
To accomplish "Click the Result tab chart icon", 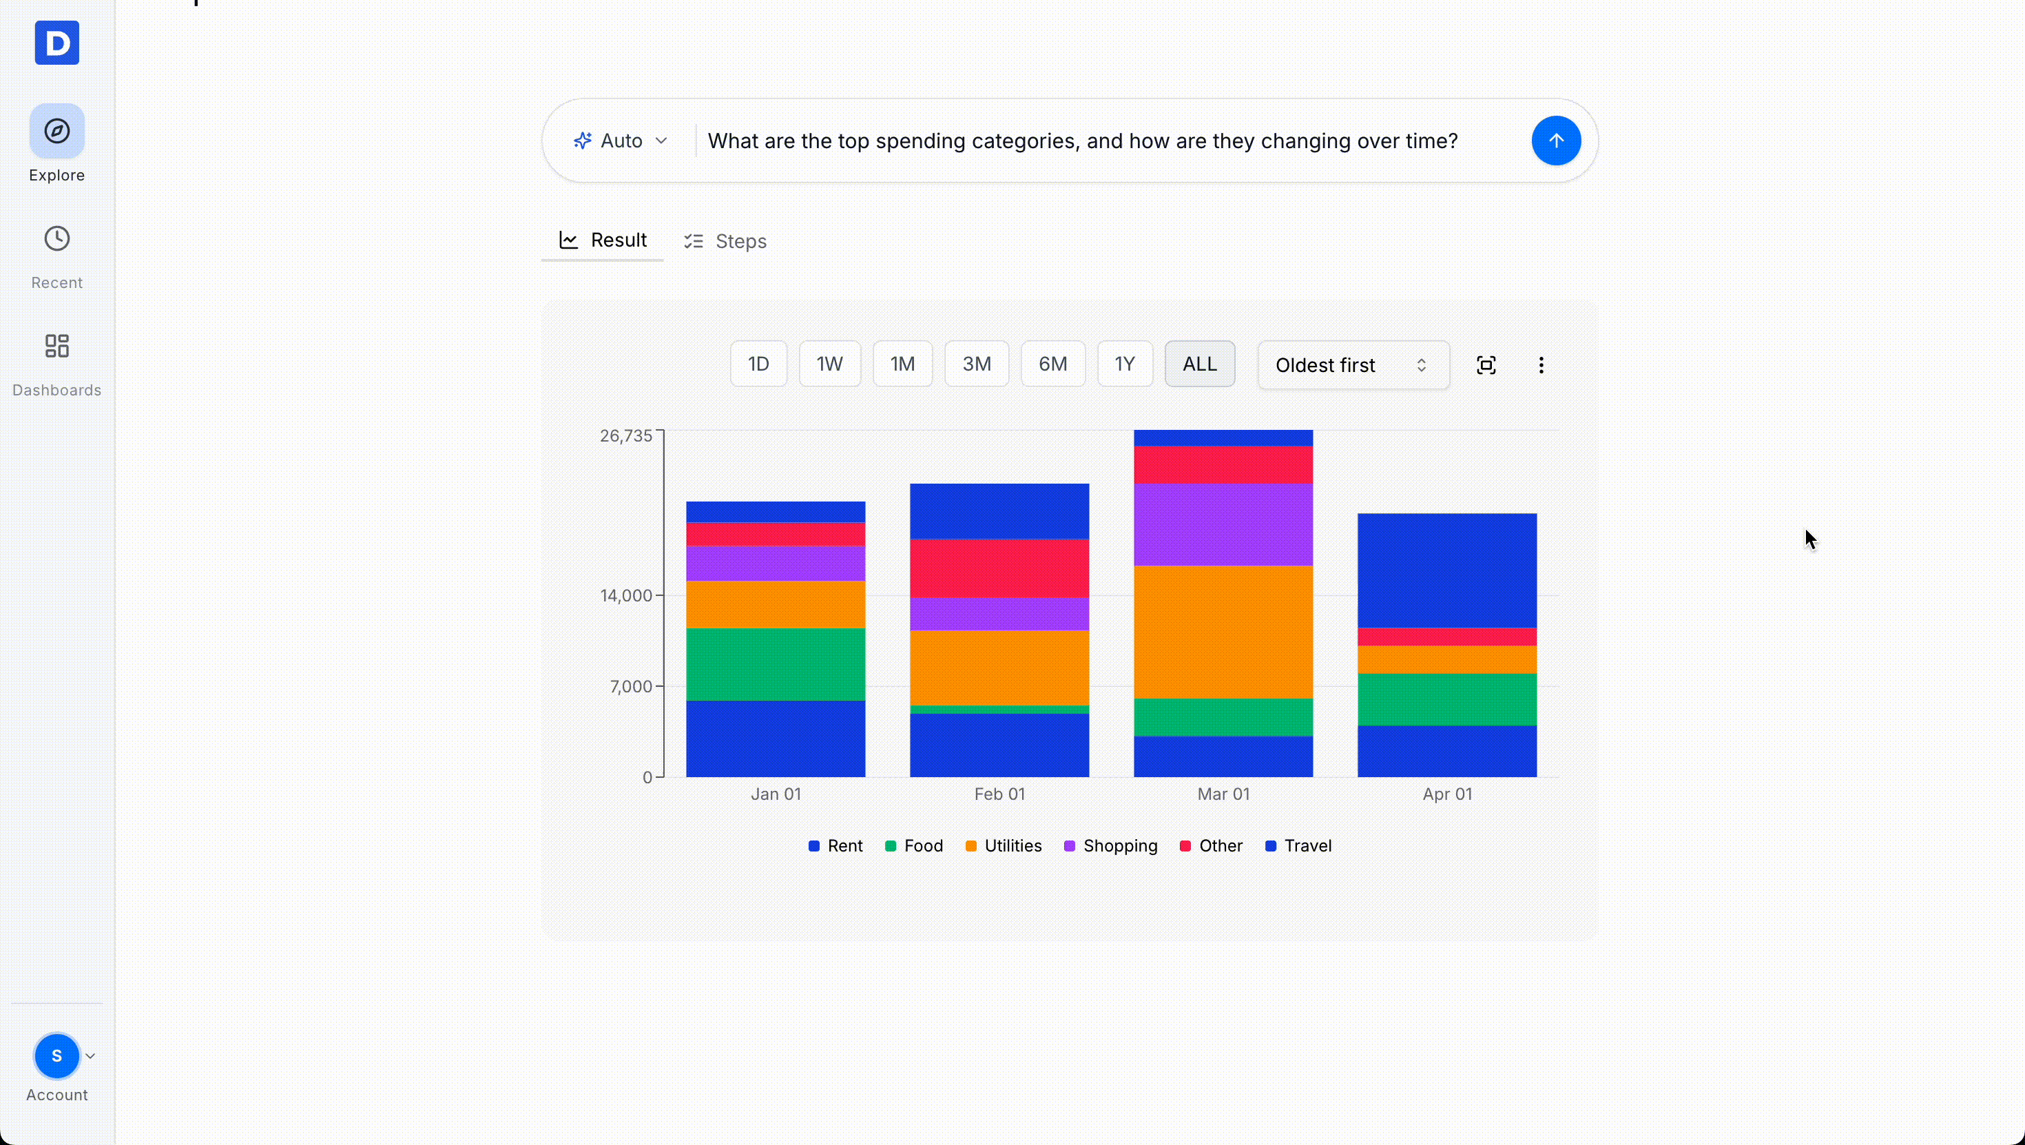I will [569, 240].
